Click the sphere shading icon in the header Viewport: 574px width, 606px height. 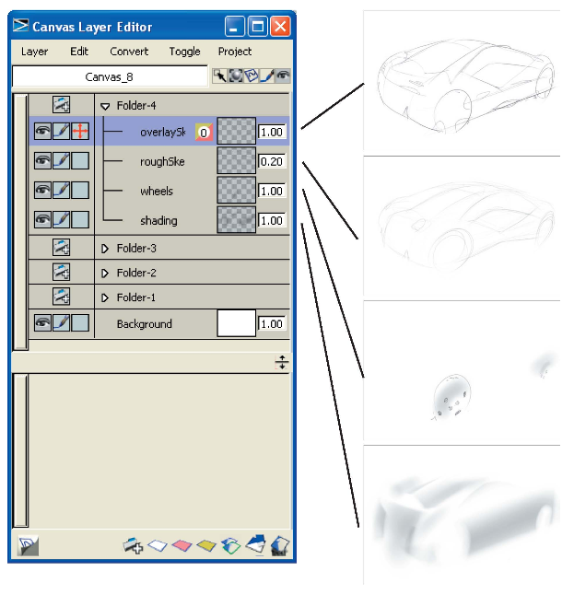click(236, 76)
